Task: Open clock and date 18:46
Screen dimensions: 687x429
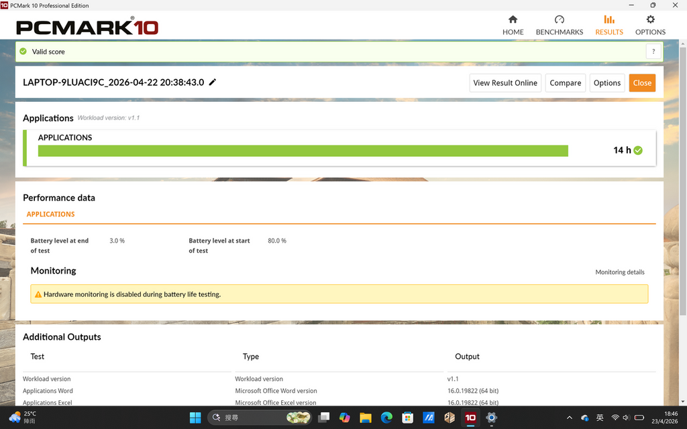Action: point(664,417)
